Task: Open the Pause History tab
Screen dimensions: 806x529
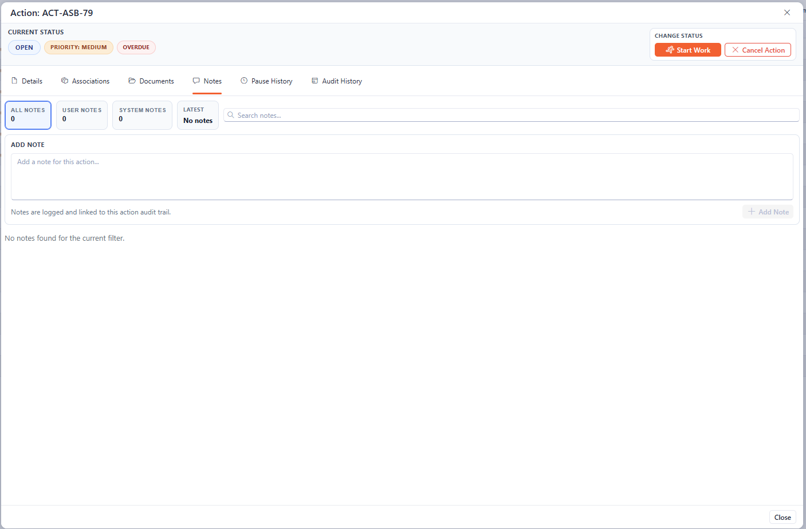Action: tap(272, 81)
